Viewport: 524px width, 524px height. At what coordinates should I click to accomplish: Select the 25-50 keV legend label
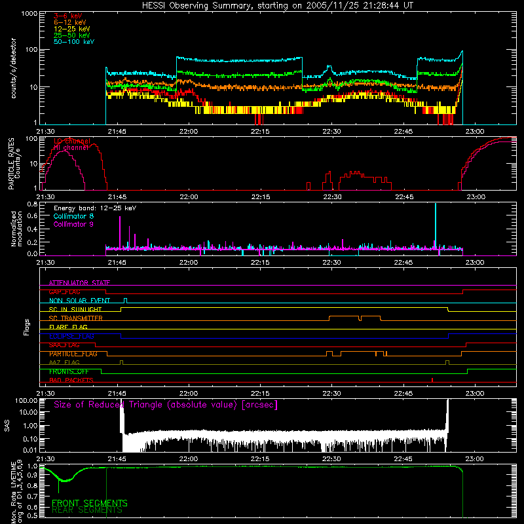(72, 35)
